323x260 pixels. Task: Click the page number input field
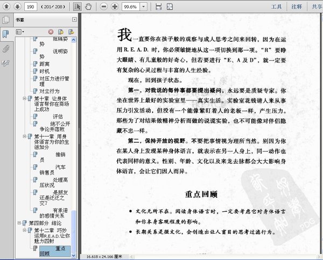[x=30, y=6]
